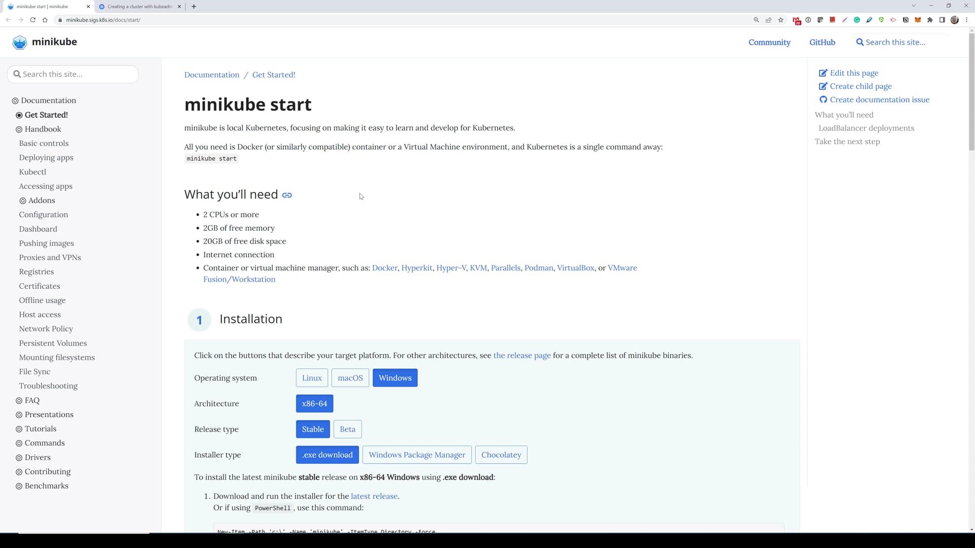Select Chocolatey installer type
The image size is (975, 548).
(x=501, y=455)
